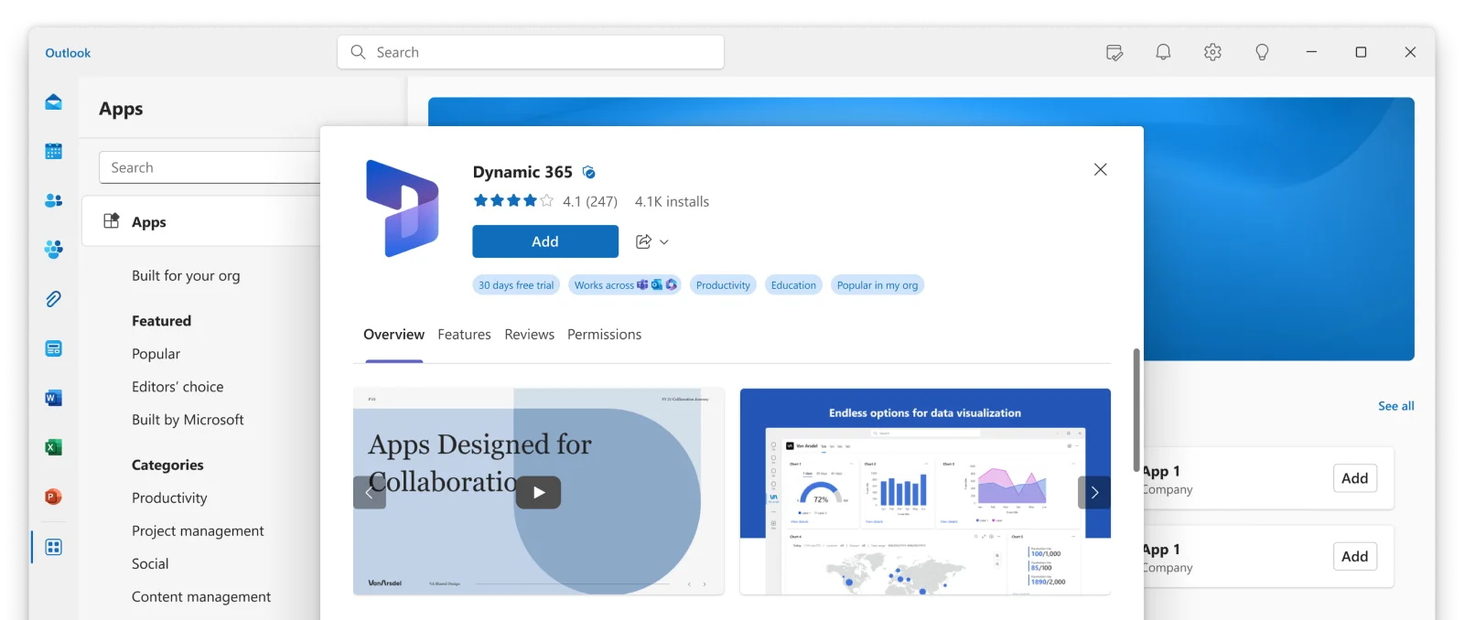Select the Featured heading
Image resolution: width=1464 pixels, height=620 pixels.
coord(161,321)
